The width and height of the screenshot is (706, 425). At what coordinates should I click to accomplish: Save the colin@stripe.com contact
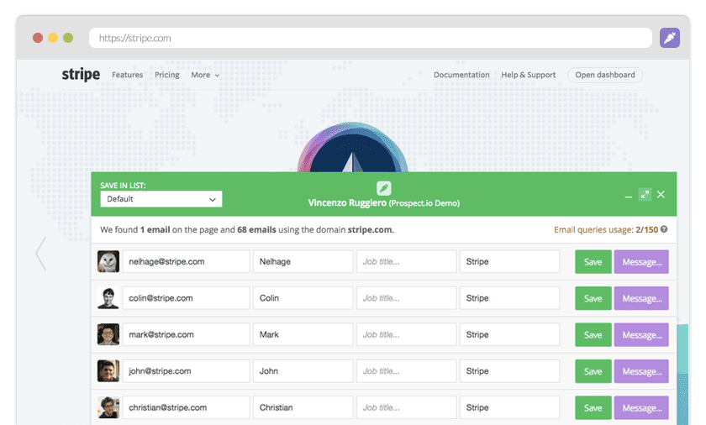click(x=593, y=298)
